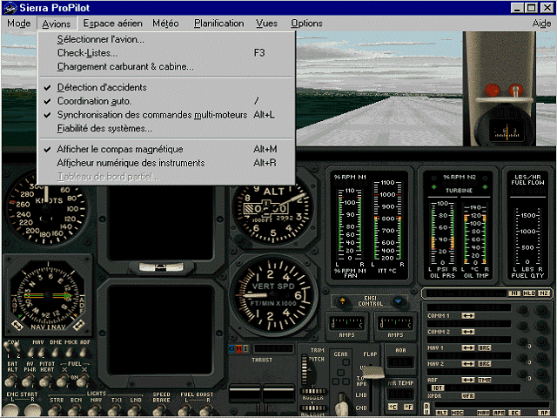Toggle the LND landing light switch
557x418 pixels.
pos(136,410)
